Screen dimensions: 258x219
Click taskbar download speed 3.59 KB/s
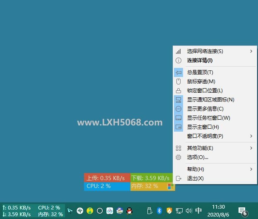click(17, 214)
